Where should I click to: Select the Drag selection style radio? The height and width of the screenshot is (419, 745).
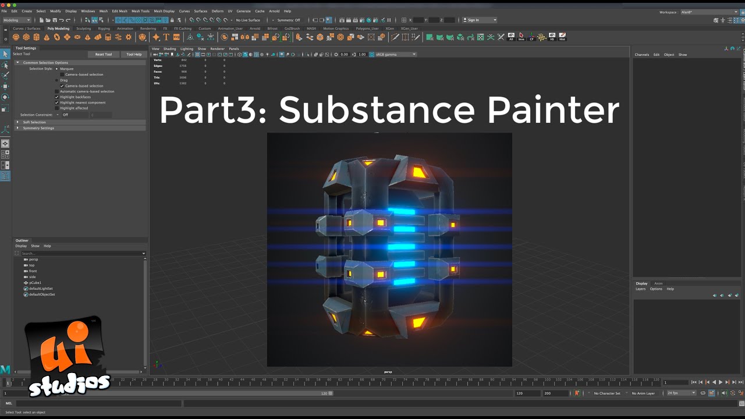pyautogui.click(x=56, y=80)
